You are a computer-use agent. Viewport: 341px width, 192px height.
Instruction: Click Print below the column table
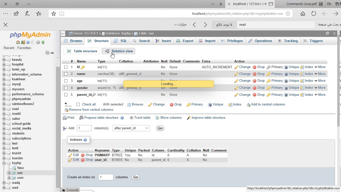pos(68,118)
